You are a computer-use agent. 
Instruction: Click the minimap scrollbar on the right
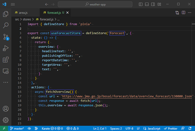(x=193, y=73)
